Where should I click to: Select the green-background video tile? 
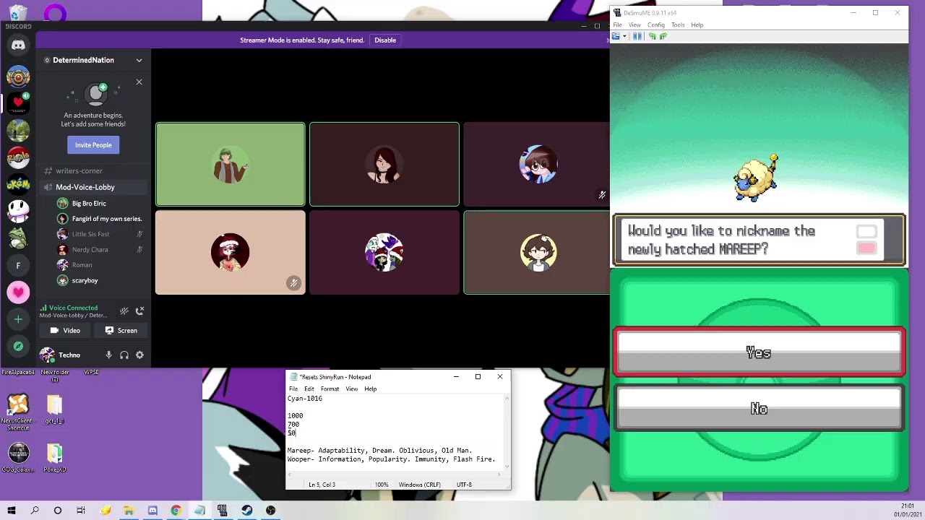coord(231,165)
